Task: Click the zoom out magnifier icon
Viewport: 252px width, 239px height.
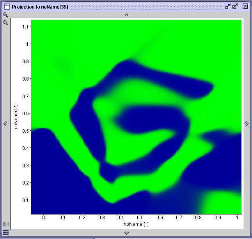Action: click(5, 23)
